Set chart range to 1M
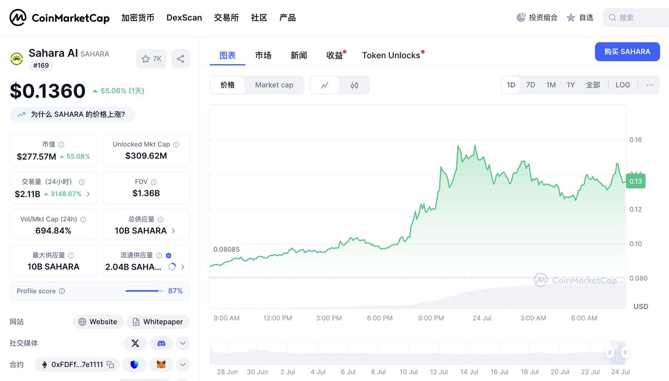Screen dimensions: 669x381 [x=551, y=85]
